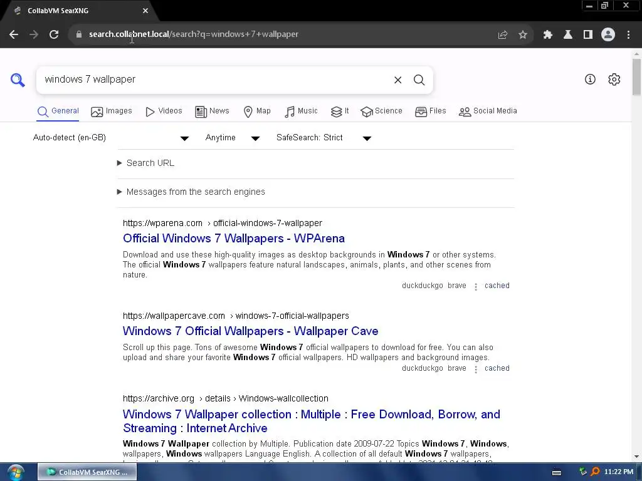
Task: Click the Chrome address bar URL
Action: pos(193,34)
